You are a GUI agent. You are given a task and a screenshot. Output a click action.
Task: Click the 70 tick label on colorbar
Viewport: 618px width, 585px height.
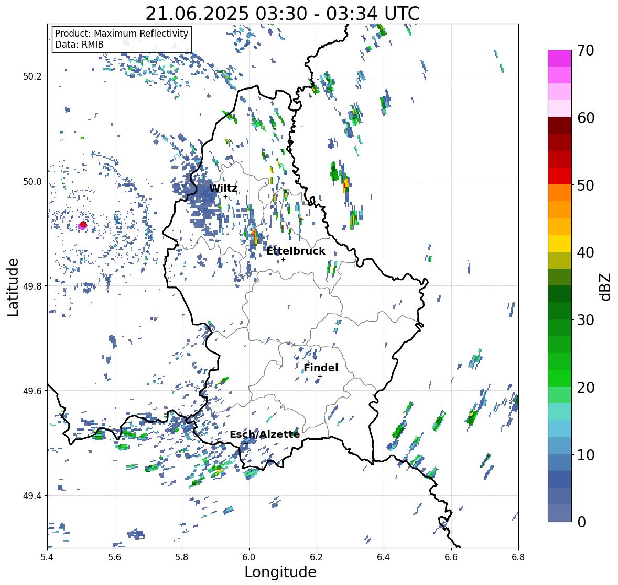click(x=586, y=50)
